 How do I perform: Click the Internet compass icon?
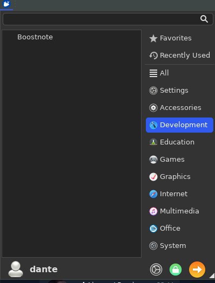pyautogui.click(x=153, y=194)
